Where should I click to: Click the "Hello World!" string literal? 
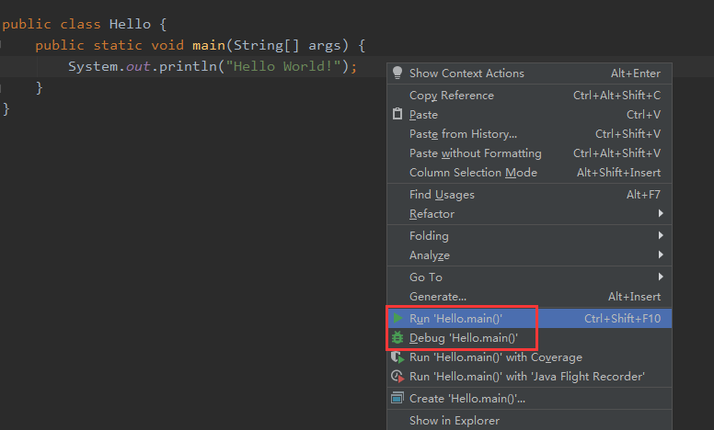pyautogui.click(x=283, y=66)
